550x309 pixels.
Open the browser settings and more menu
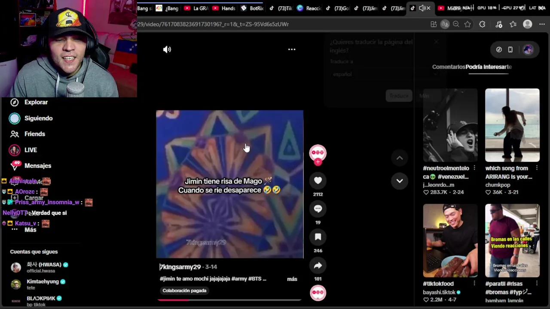(542, 24)
